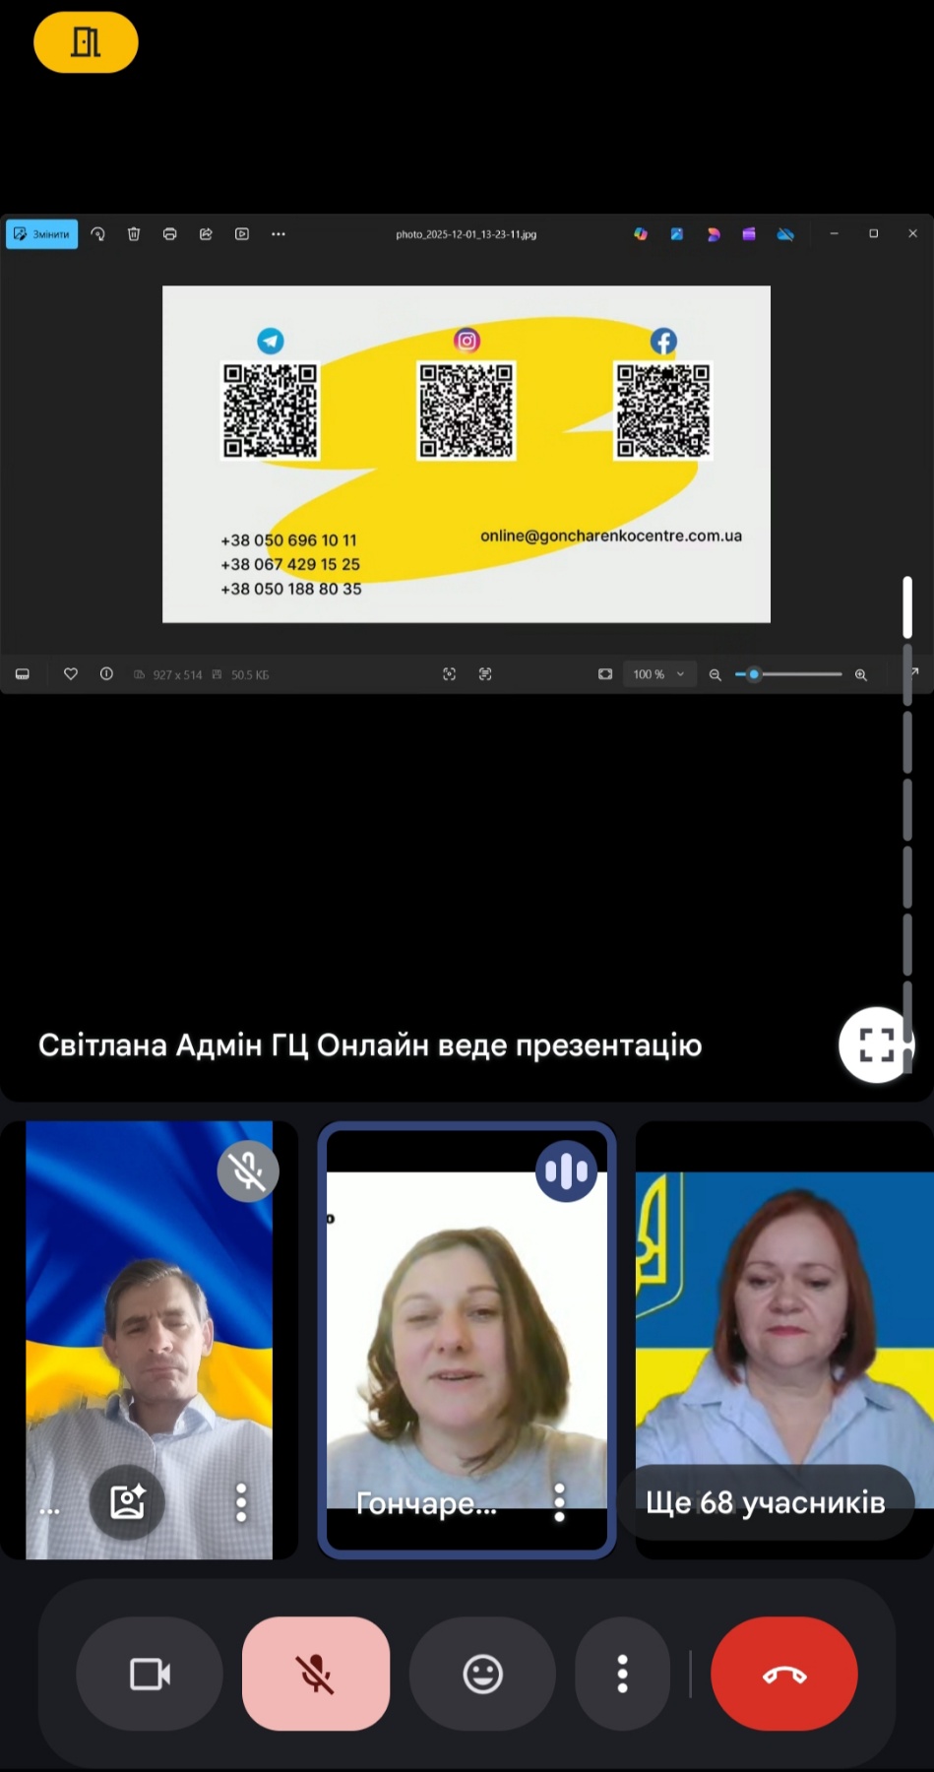Click the man's video tile
The image size is (934, 1772).
pyautogui.click(x=149, y=1340)
